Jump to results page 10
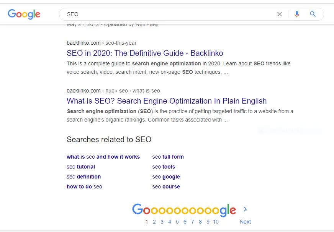The width and height of the screenshot is (334, 232). click(216, 222)
